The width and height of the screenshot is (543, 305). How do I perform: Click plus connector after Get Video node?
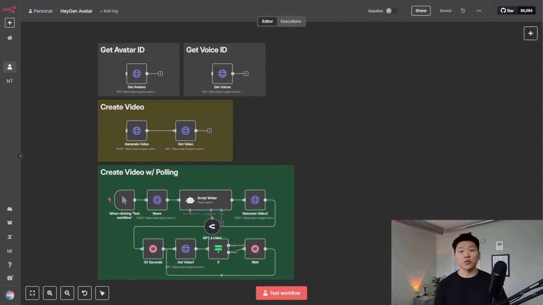pyautogui.click(x=209, y=131)
